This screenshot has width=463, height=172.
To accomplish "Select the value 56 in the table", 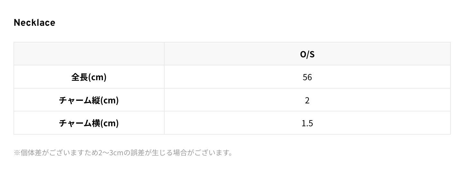I will [307, 77].
